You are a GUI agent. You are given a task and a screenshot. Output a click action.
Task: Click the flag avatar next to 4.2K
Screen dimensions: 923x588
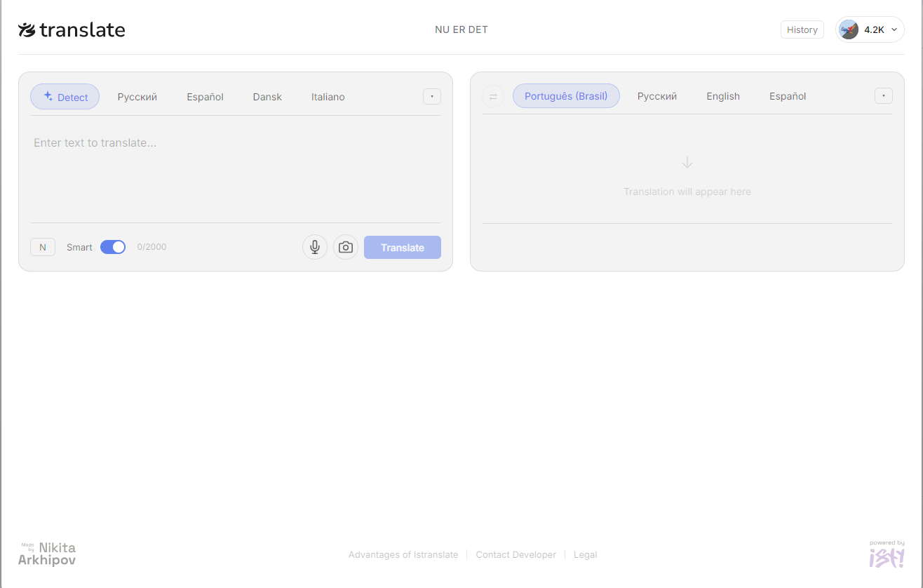tap(849, 29)
